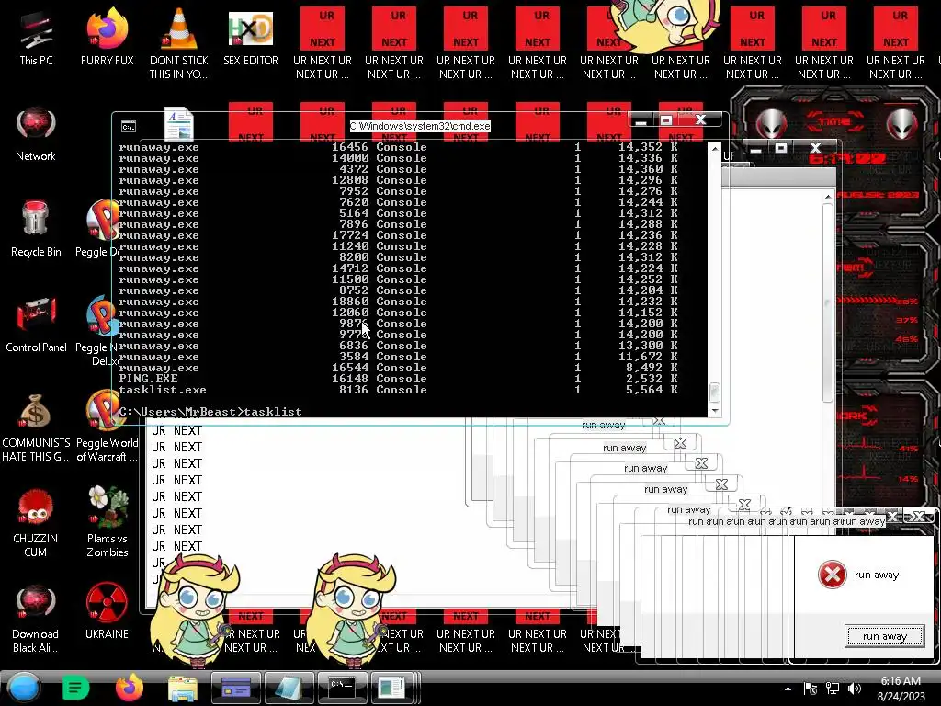Open the text document icon behind cmd title bar
This screenshot has height=706, width=941.
coord(179,124)
